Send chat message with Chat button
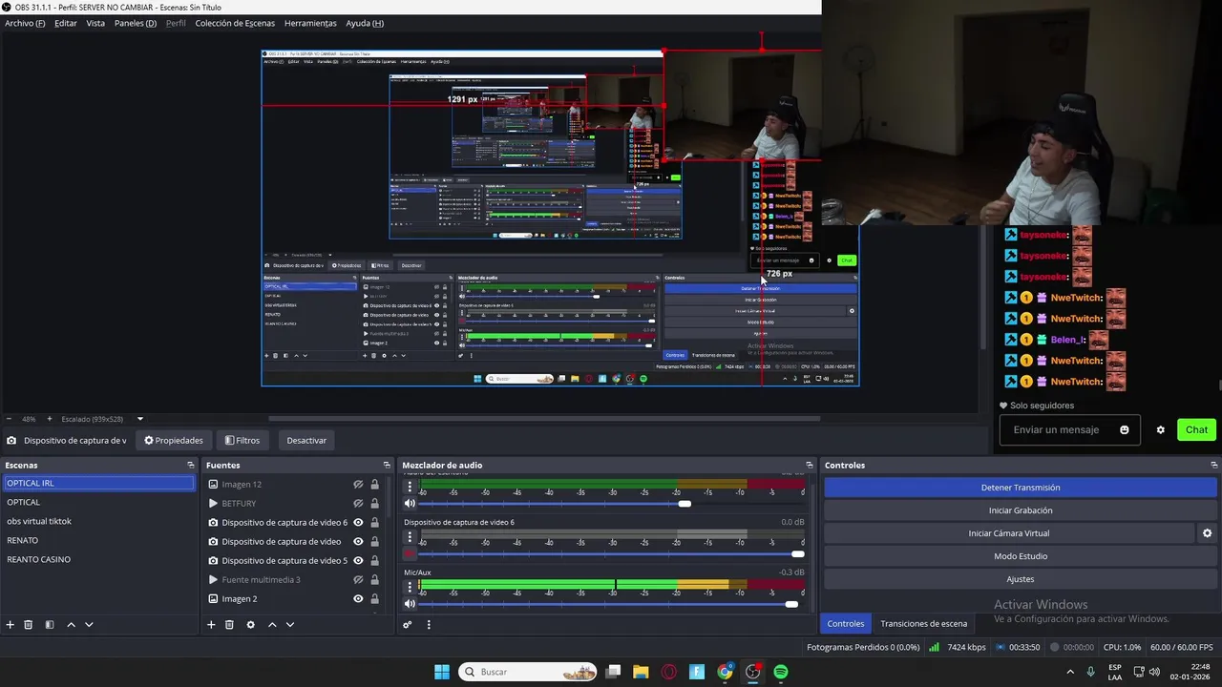 click(1197, 430)
